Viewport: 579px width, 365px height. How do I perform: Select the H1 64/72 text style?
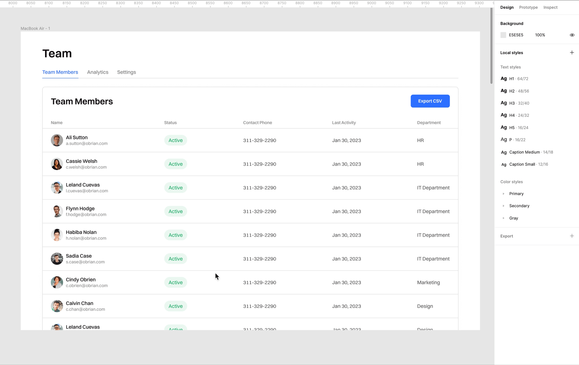[x=514, y=79]
